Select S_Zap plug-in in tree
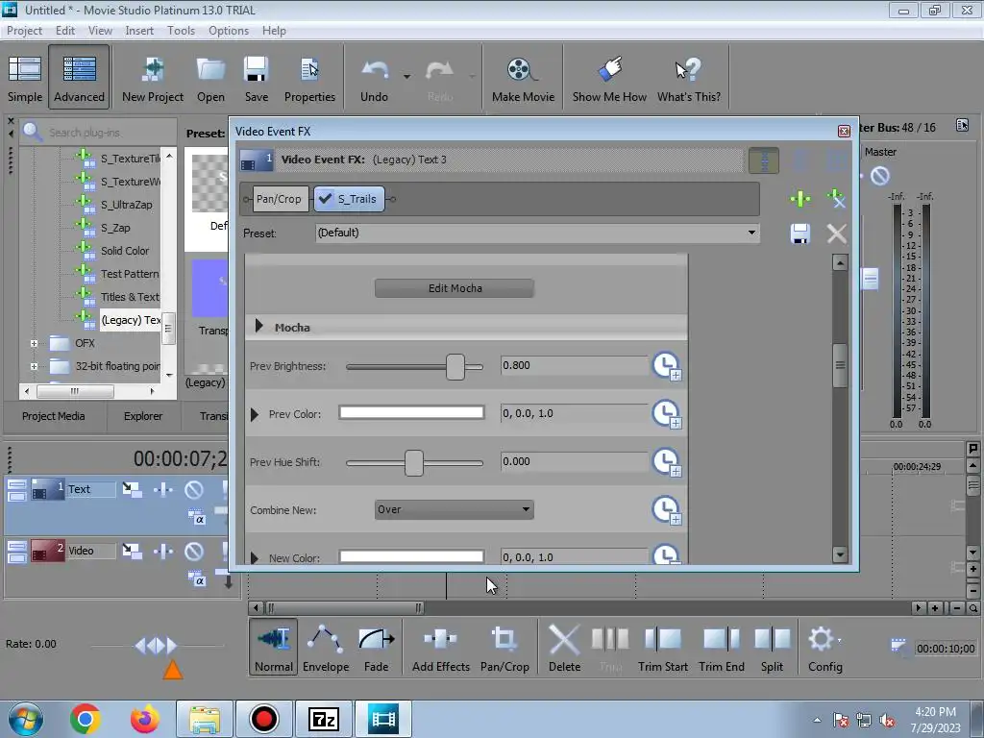Viewport: 984px width, 738px height. [115, 228]
